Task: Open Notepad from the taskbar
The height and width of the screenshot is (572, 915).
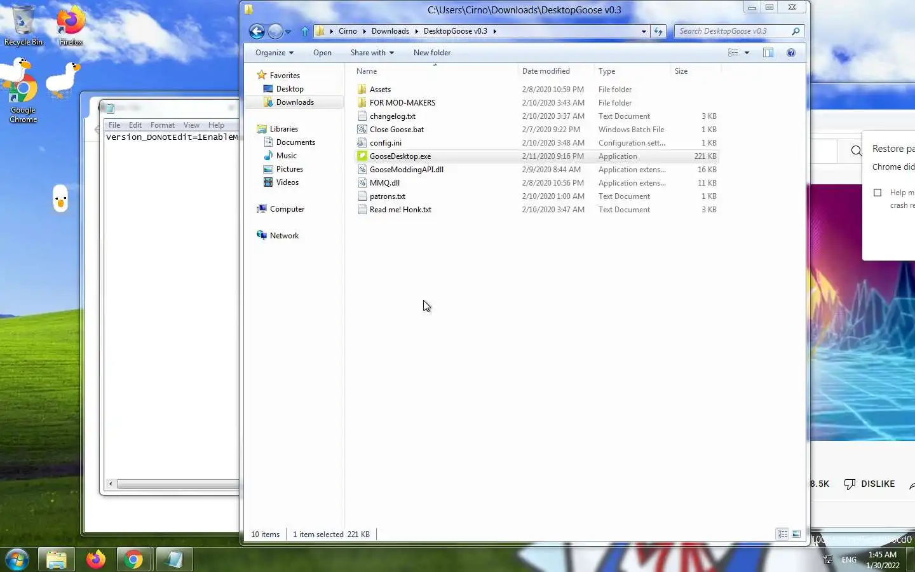Action: [x=174, y=560]
